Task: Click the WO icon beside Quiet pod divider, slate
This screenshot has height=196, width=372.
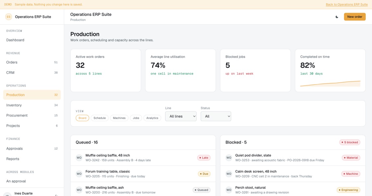Action: point(229,158)
